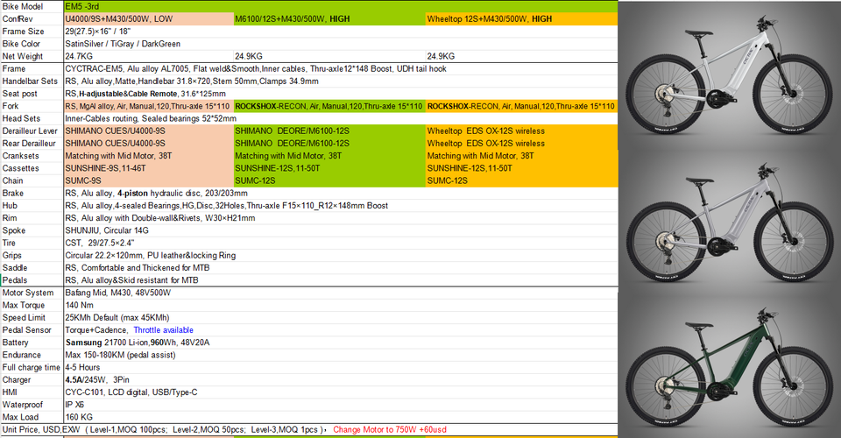Select the ROCKSHOX-RECON fork cell in green column
Viewport: 841px width, 438px height.
[x=329, y=106]
